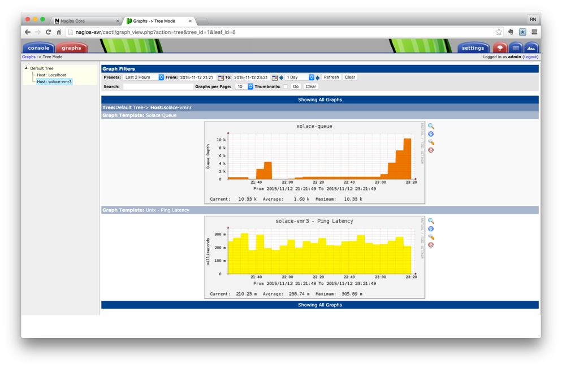Shift time range backward with left arrow
The image size is (562, 368).
(281, 77)
